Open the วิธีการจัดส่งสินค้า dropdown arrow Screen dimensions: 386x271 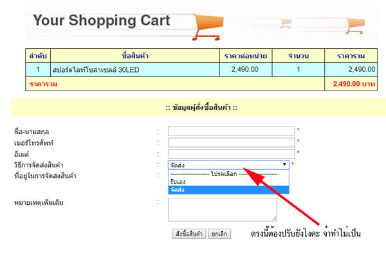click(x=284, y=164)
